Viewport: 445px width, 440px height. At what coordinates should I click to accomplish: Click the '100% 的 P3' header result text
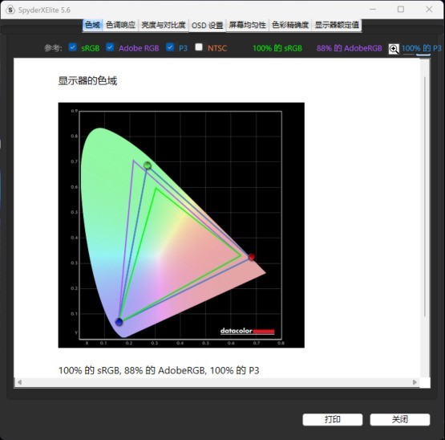(x=422, y=48)
